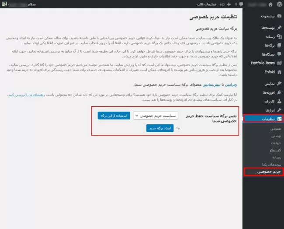Open the site home icon in admin bar
Viewport: 284px width, 229px height.
tap(270, 4)
